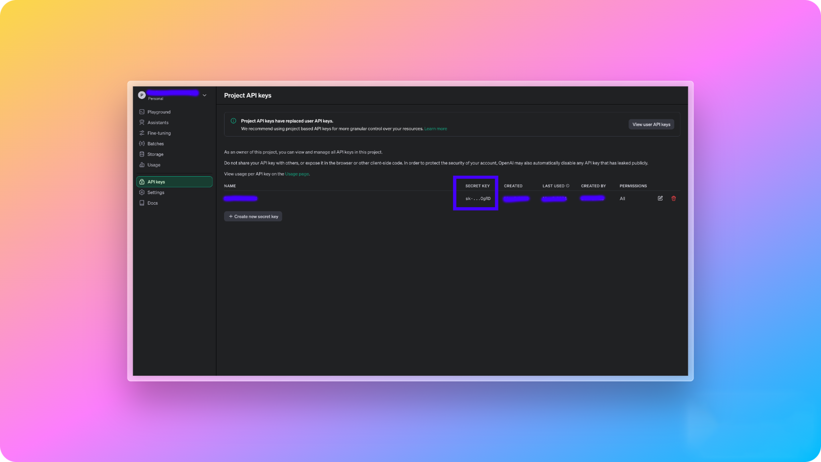Screen dimensions: 821x462
Task: Click the CREATED BY column header
Action: (x=593, y=186)
